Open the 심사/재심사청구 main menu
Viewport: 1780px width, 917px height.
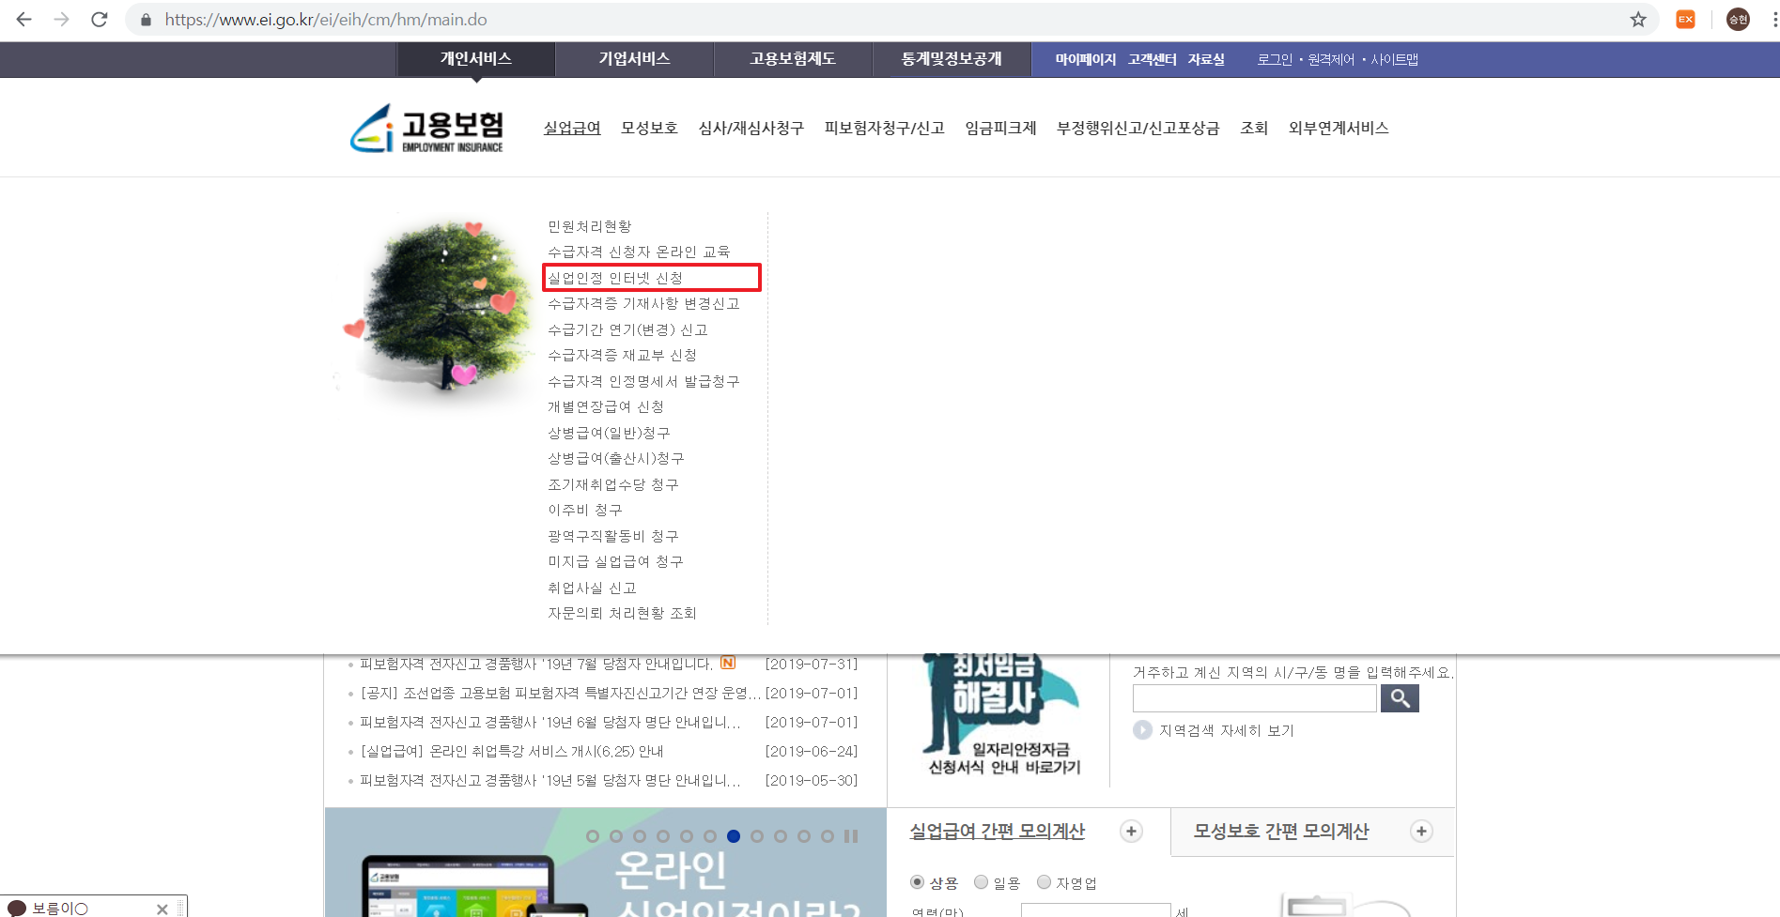click(751, 128)
